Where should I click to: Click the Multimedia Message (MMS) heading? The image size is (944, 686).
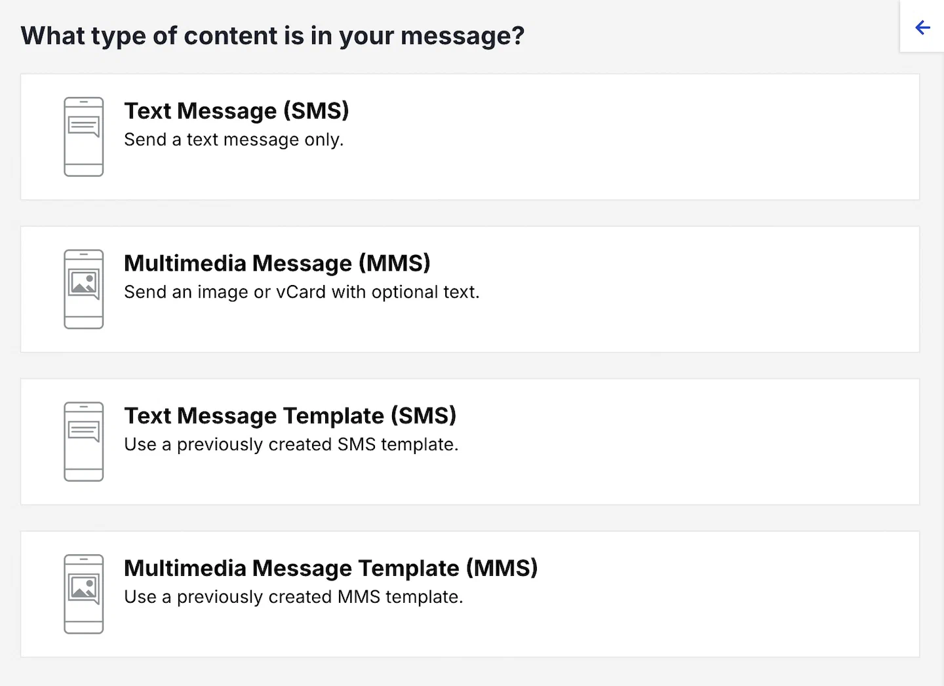277,263
